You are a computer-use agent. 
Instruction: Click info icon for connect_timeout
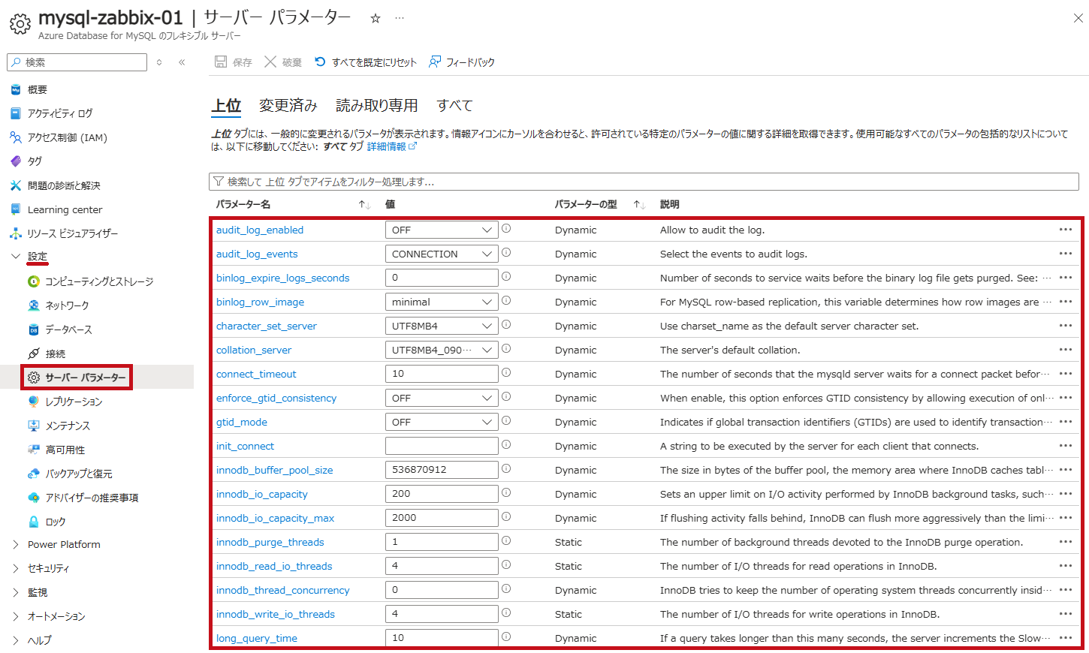pos(506,372)
